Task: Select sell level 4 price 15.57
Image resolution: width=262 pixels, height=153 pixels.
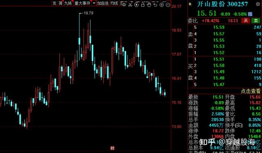Action: pyautogui.click(x=219, y=34)
